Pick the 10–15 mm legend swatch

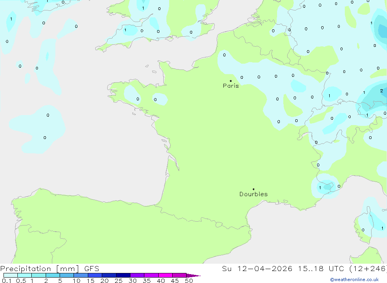click(81, 275)
